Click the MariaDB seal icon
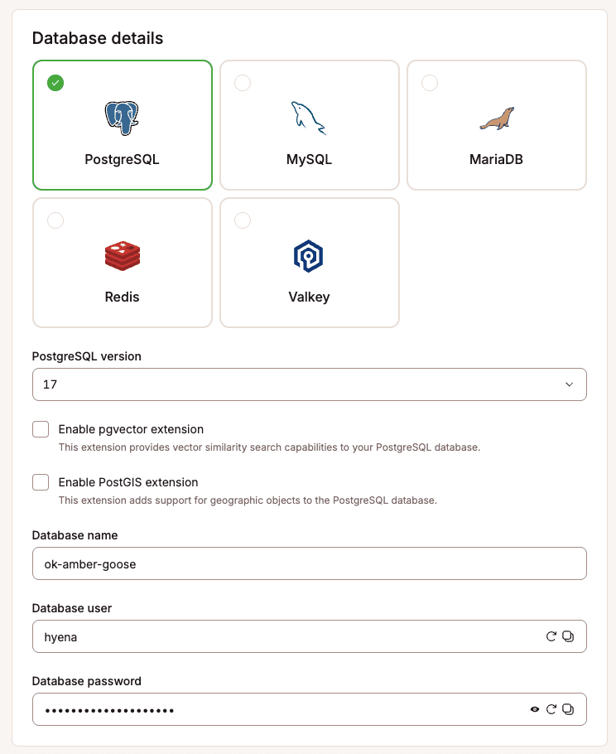The width and height of the screenshot is (616, 754). click(x=496, y=116)
